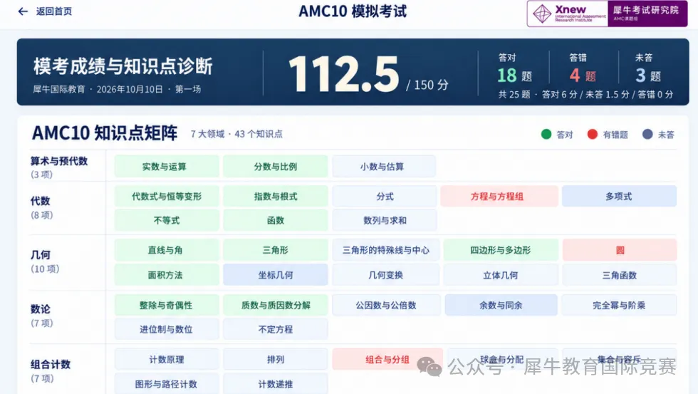Viewport: 698px width, 394px height.
Task: Select the 分数与比例 topic tile
Action: 275,167
